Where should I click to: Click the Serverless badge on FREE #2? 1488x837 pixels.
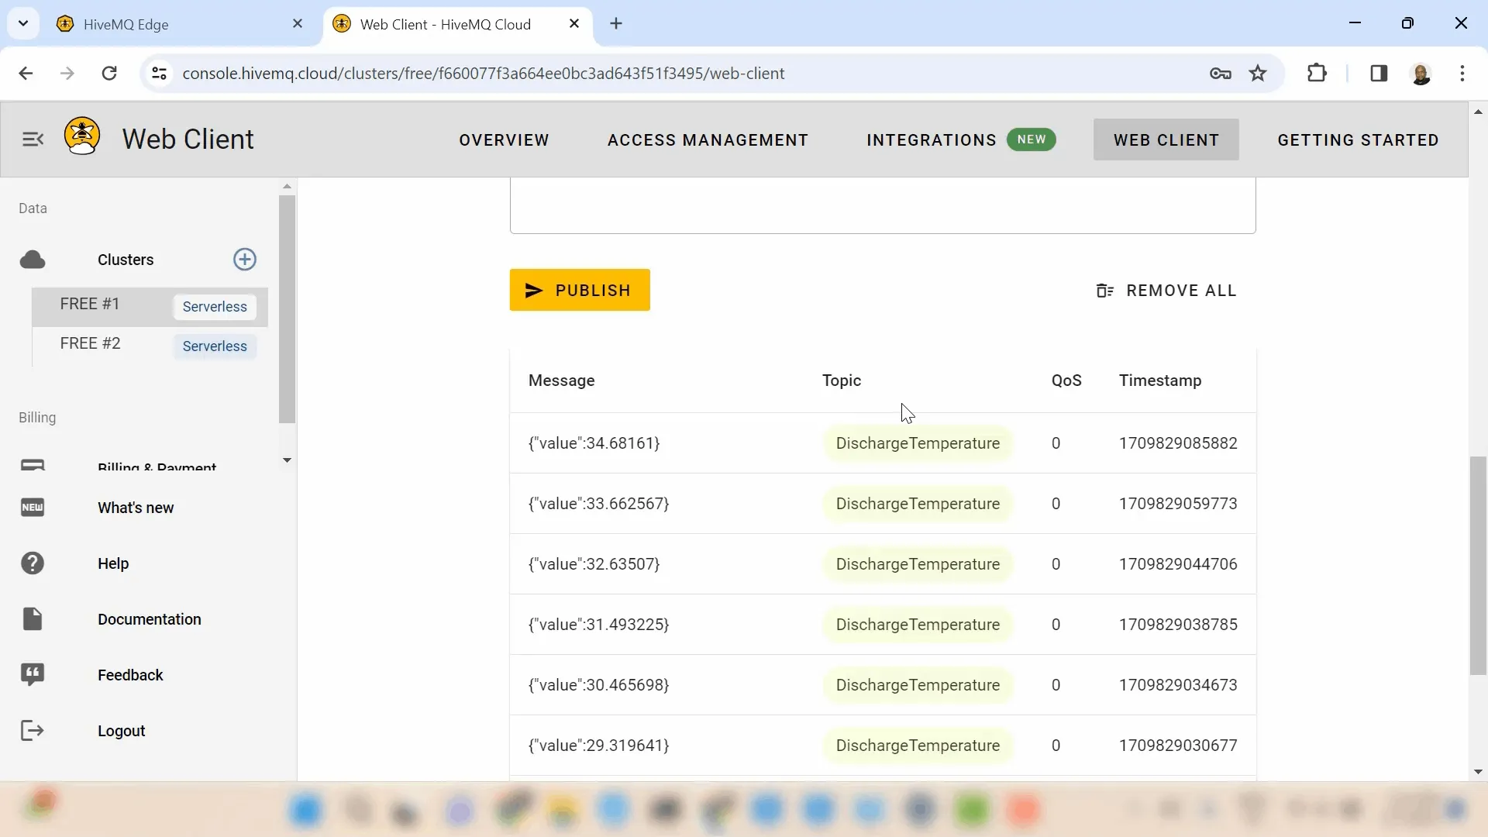tap(215, 346)
